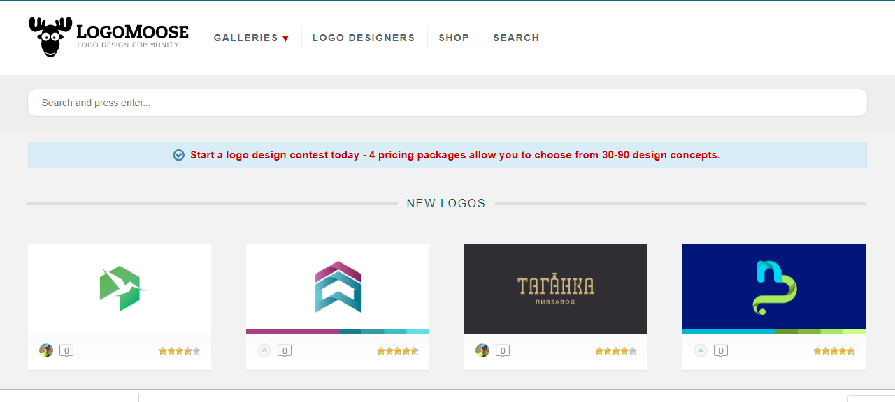
Task: Expand the GALLERIES dropdown menu
Action: pyautogui.click(x=246, y=38)
